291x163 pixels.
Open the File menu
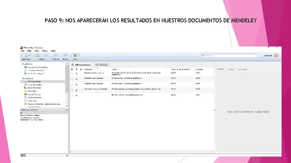(x=23, y=51)
